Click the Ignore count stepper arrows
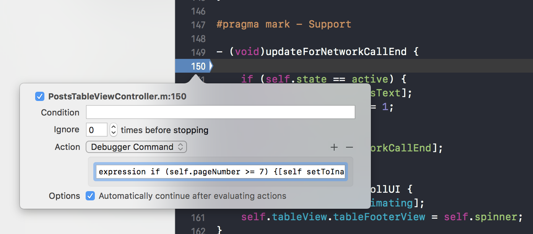The height and width of the screenshot is (234, 533). pyautogui.click(x=114, y=130)
